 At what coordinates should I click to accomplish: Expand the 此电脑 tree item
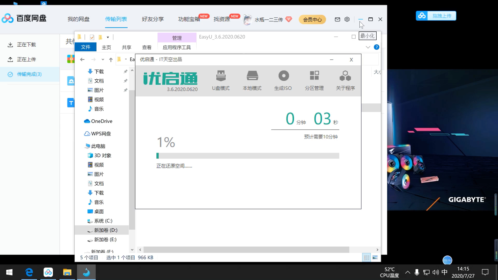click(x=82, y=146)
